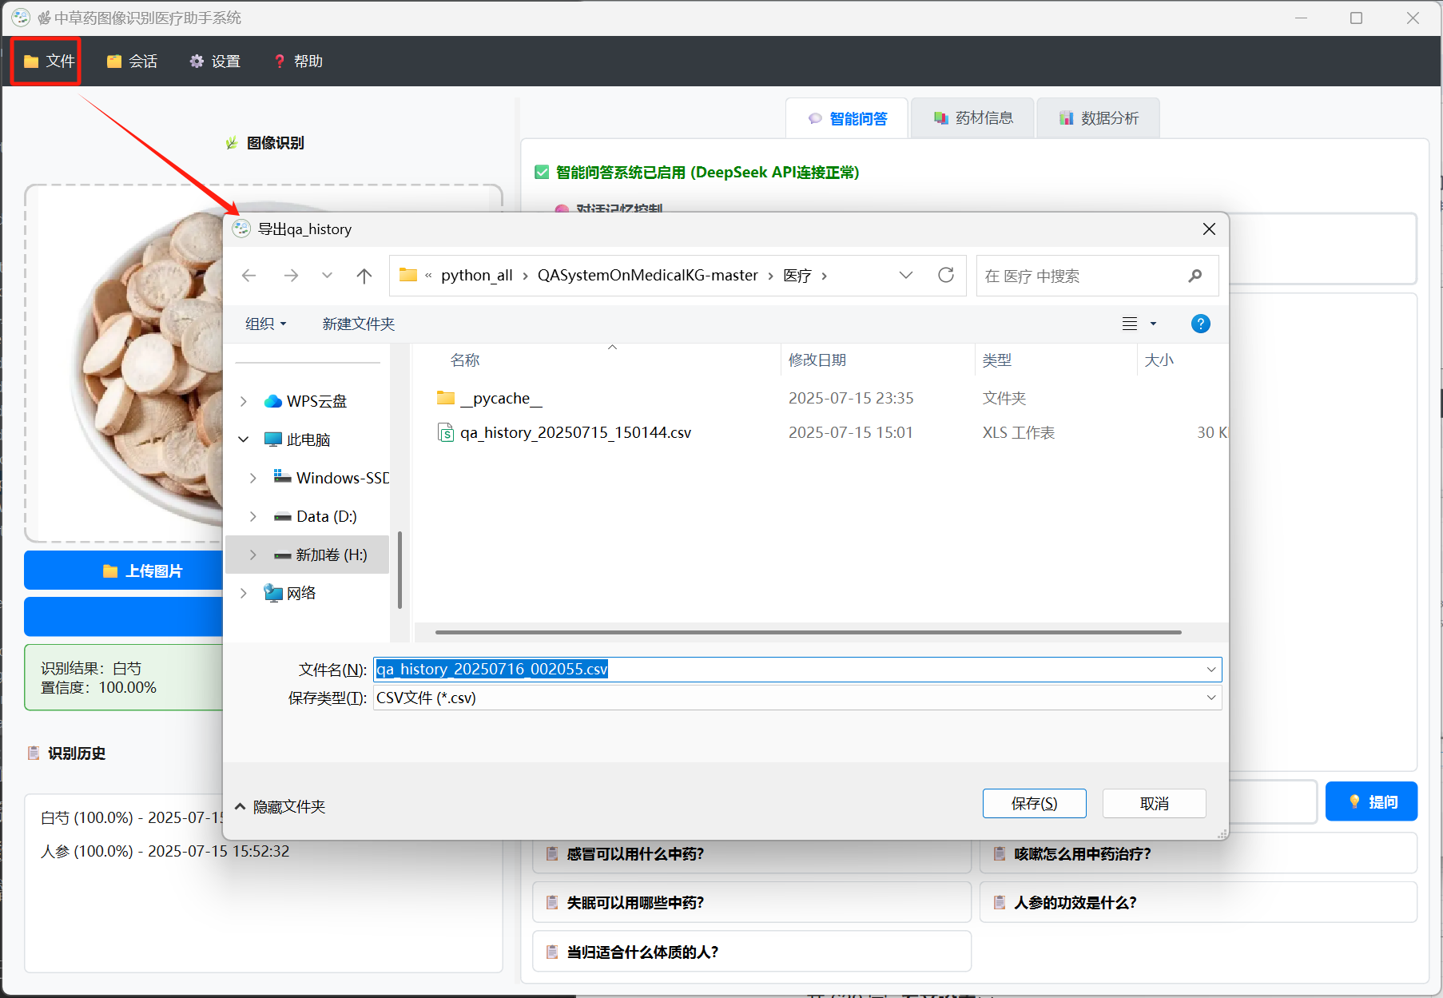Viewport: 1443px width, 998px height.
Task: Click the 设置 gear icon
Action: (197, 62)
